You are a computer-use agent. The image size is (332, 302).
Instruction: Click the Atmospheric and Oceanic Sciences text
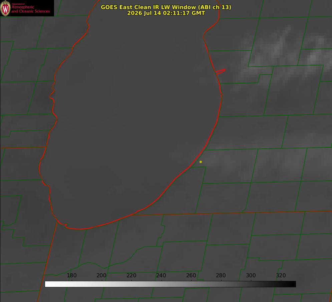click(x=30, y=9)
